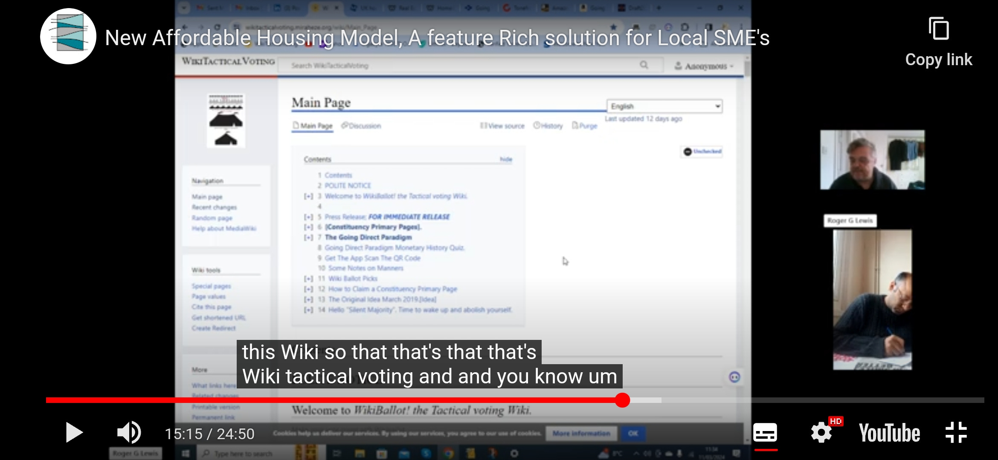Expand item 5 Press Release
The image size is (998, 460).
click(308, 217)
